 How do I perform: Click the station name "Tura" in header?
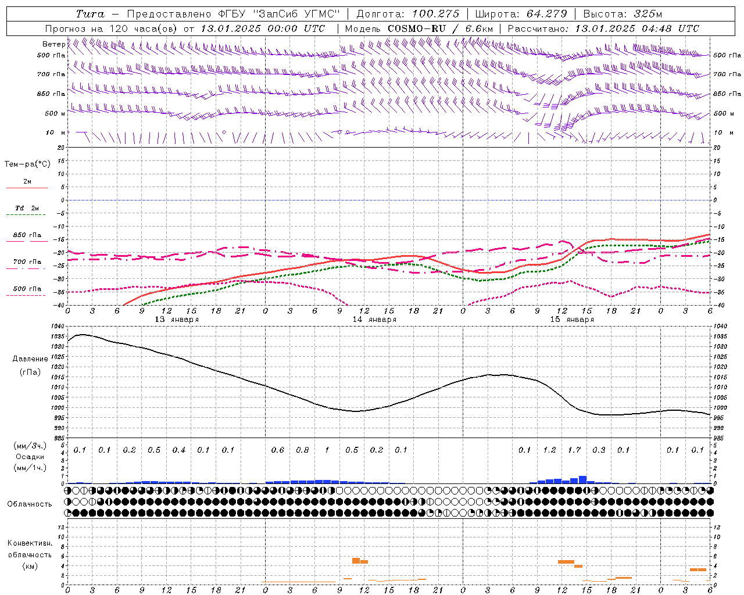pyautogui.click(x=90, y=14)
